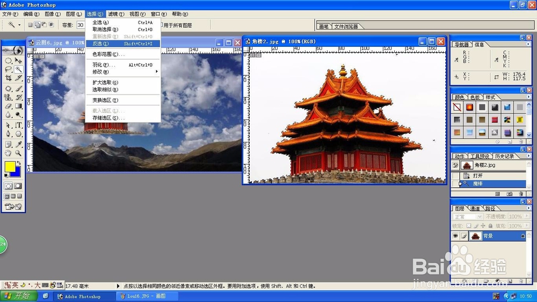Open the Layers panel flyout menu arrow
The image size is (537, 302).
coord(528,208)
